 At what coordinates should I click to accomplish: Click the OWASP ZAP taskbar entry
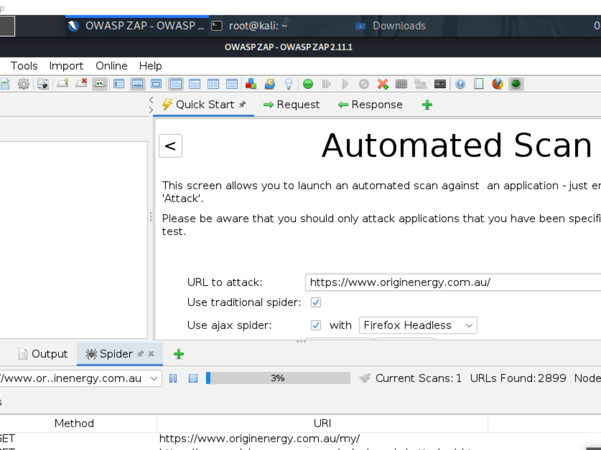pos(137,26)
